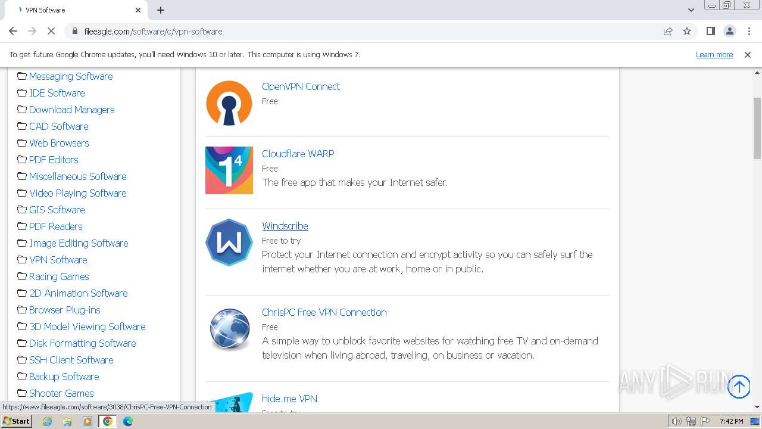Open the ChrisPC Free VPN globe icon
Image resolution: width=762 pixels, height=429 pixels.
tap(229, 329)
